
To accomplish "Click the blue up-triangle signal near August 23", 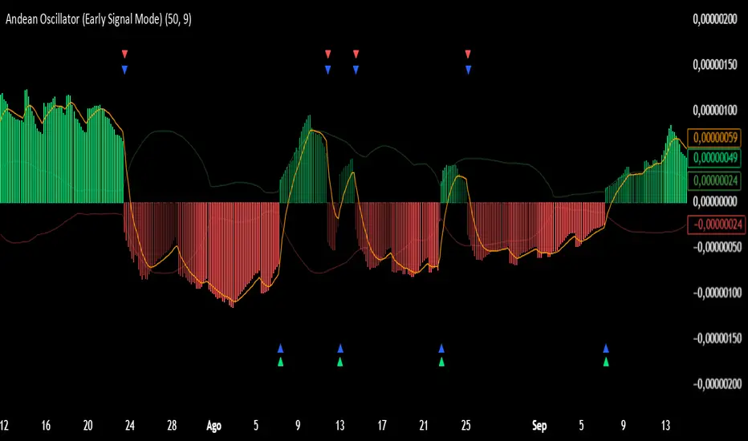I will pos(441,348).
